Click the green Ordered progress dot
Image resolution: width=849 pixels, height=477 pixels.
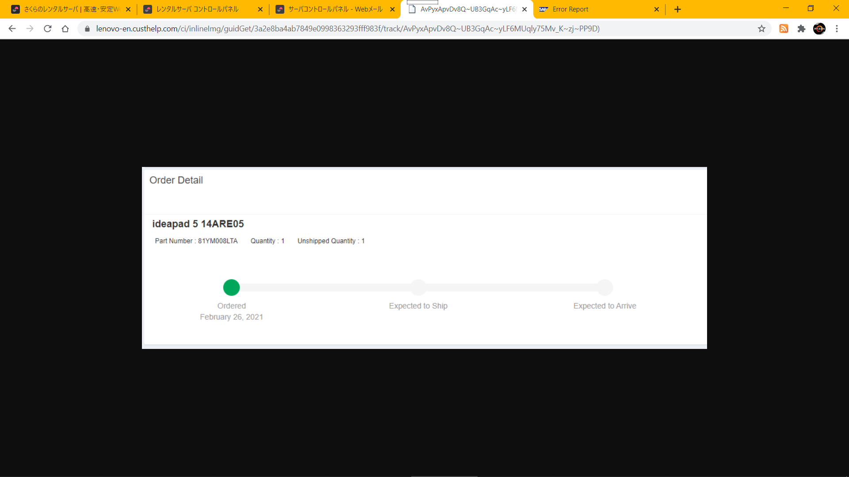pyautogui.click(x=231, y=288)
